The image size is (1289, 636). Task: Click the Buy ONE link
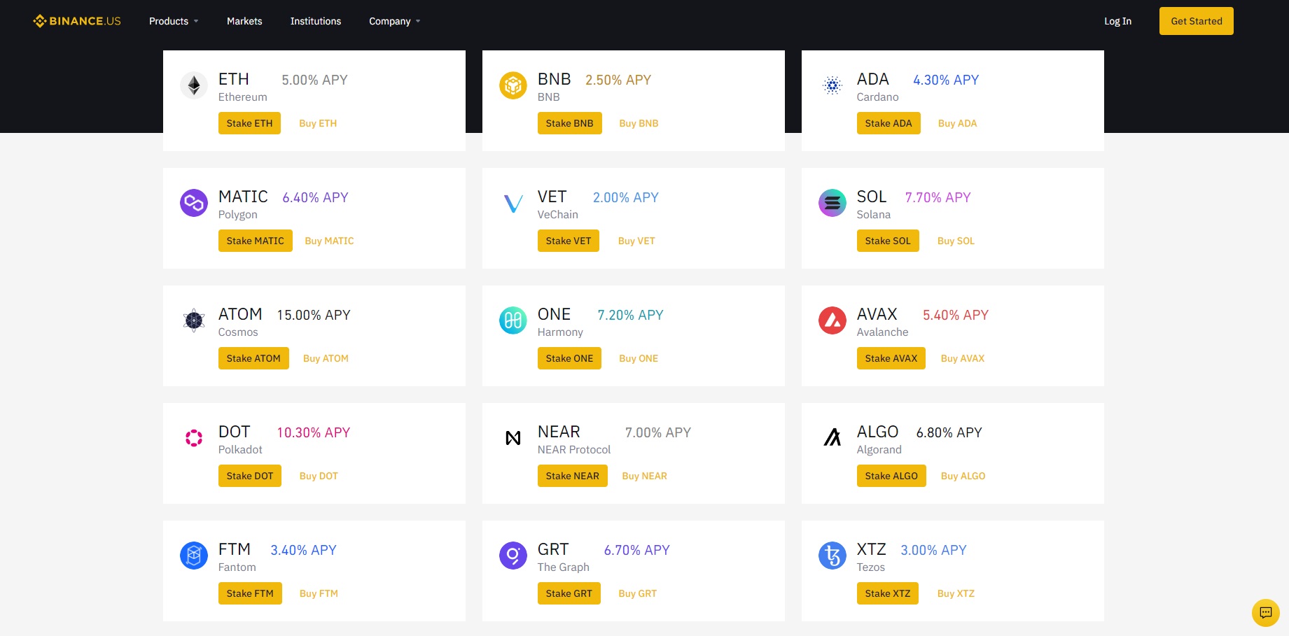coord(639,358)
